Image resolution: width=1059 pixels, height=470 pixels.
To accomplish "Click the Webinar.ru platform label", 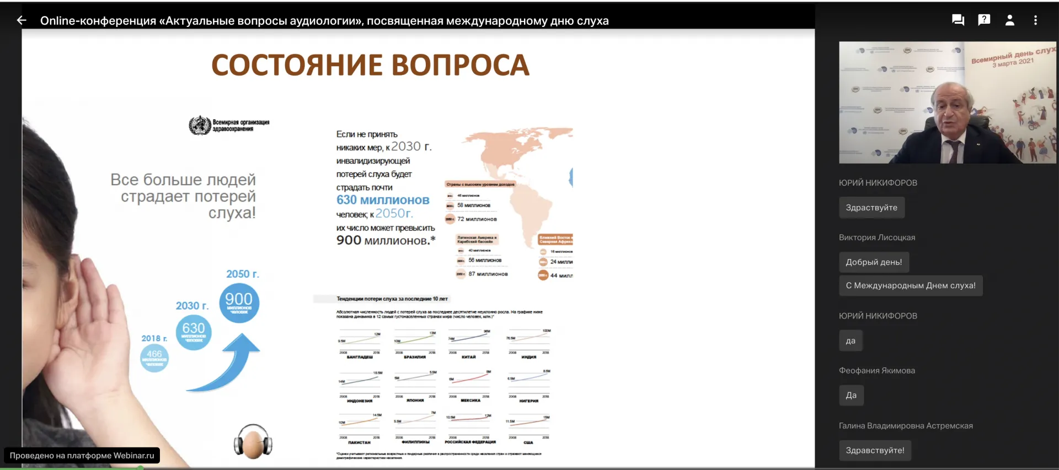I will (82, 455).
